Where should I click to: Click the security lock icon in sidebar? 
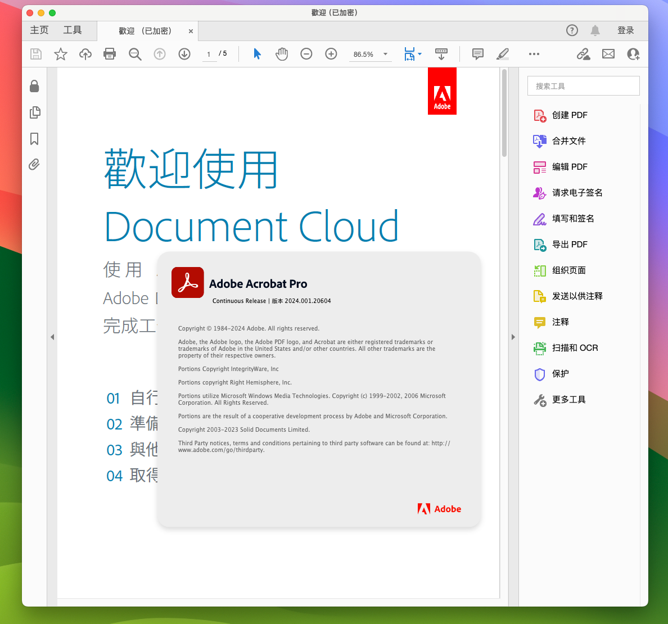tap(34, 86)
